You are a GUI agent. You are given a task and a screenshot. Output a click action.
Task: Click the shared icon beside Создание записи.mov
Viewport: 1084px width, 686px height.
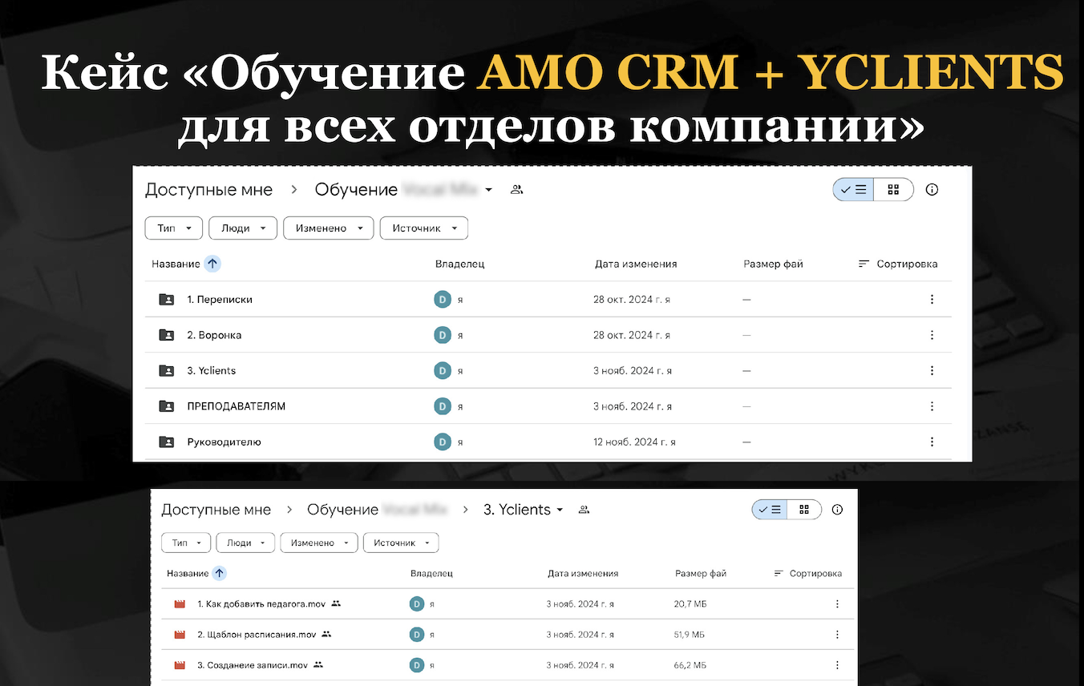coord(318,665)
